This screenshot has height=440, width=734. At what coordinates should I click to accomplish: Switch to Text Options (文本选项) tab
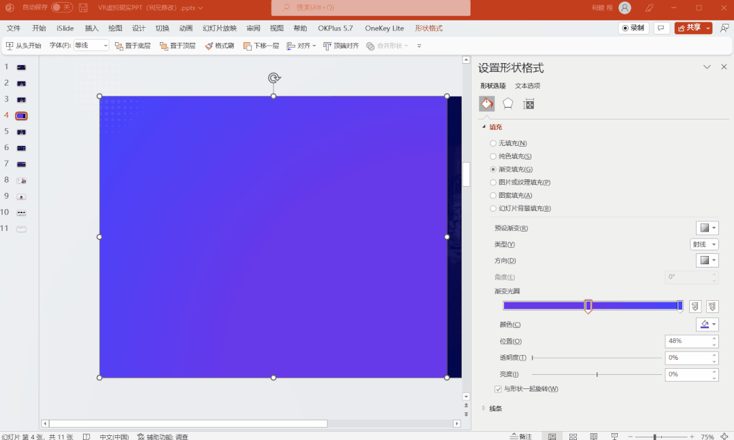(528, 86)
